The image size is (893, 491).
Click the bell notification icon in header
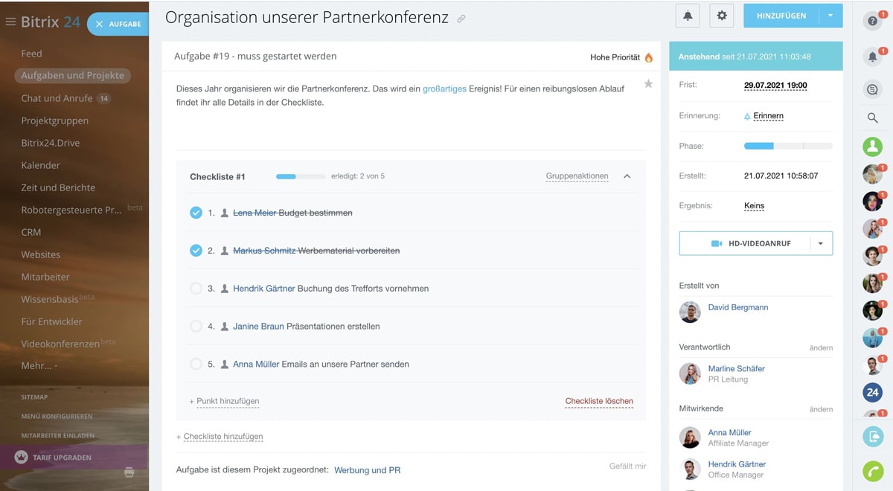click(687, 16)
